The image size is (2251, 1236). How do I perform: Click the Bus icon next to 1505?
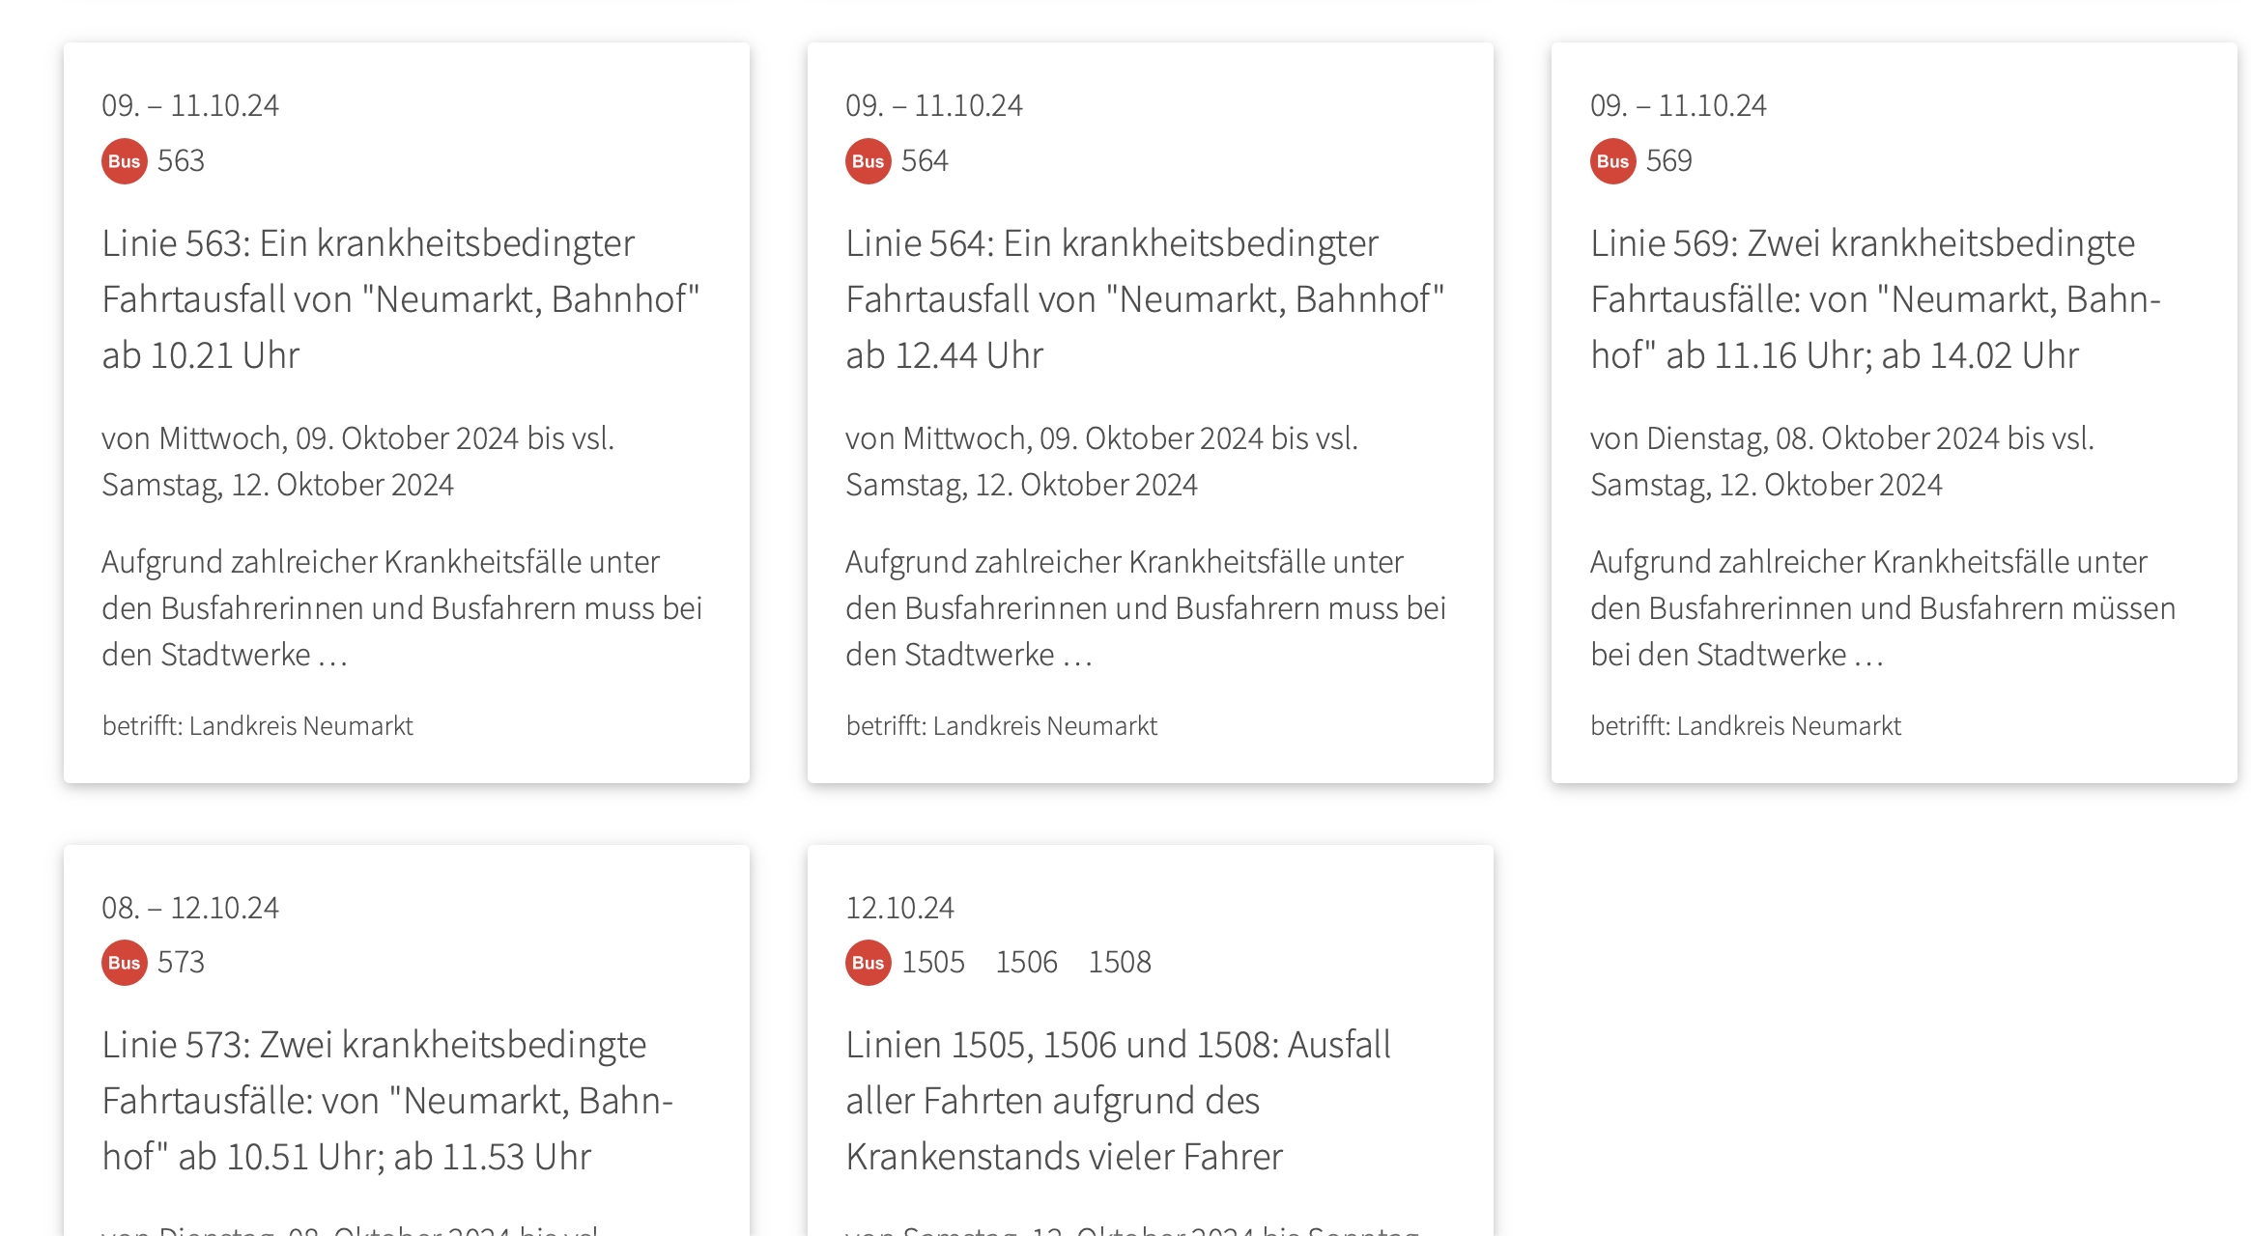[869, 963]
